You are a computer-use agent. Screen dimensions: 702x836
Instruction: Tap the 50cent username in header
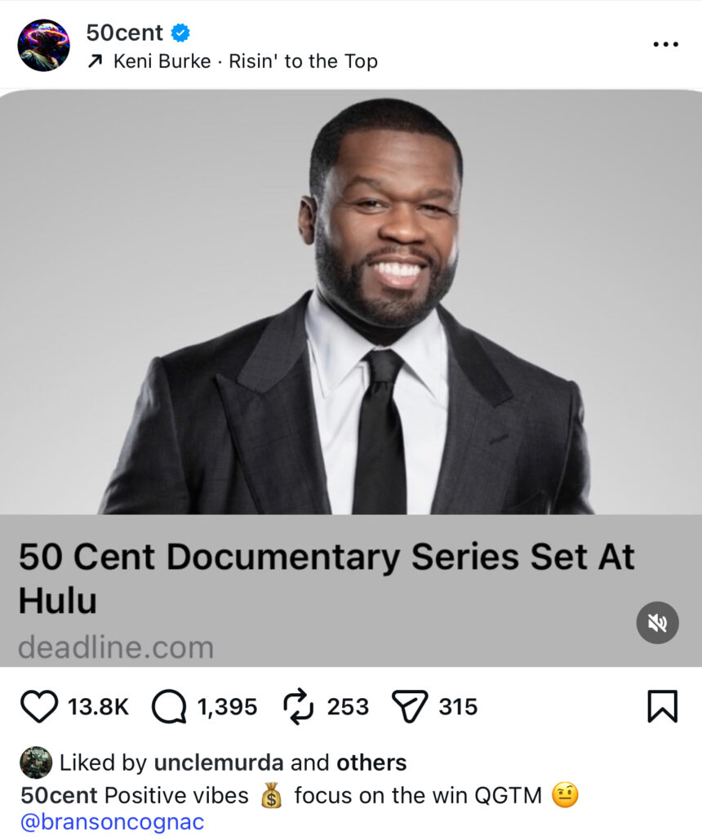pos(124,33)
